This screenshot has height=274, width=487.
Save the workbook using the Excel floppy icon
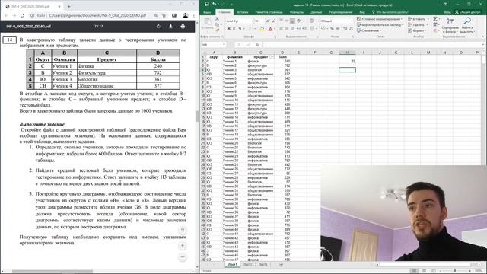pos(207,5)
